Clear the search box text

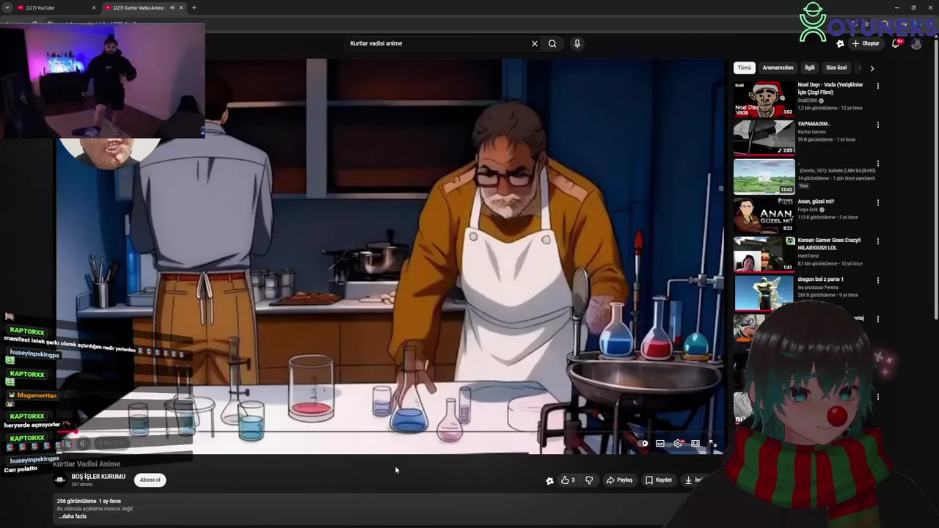tap(535, 43)
